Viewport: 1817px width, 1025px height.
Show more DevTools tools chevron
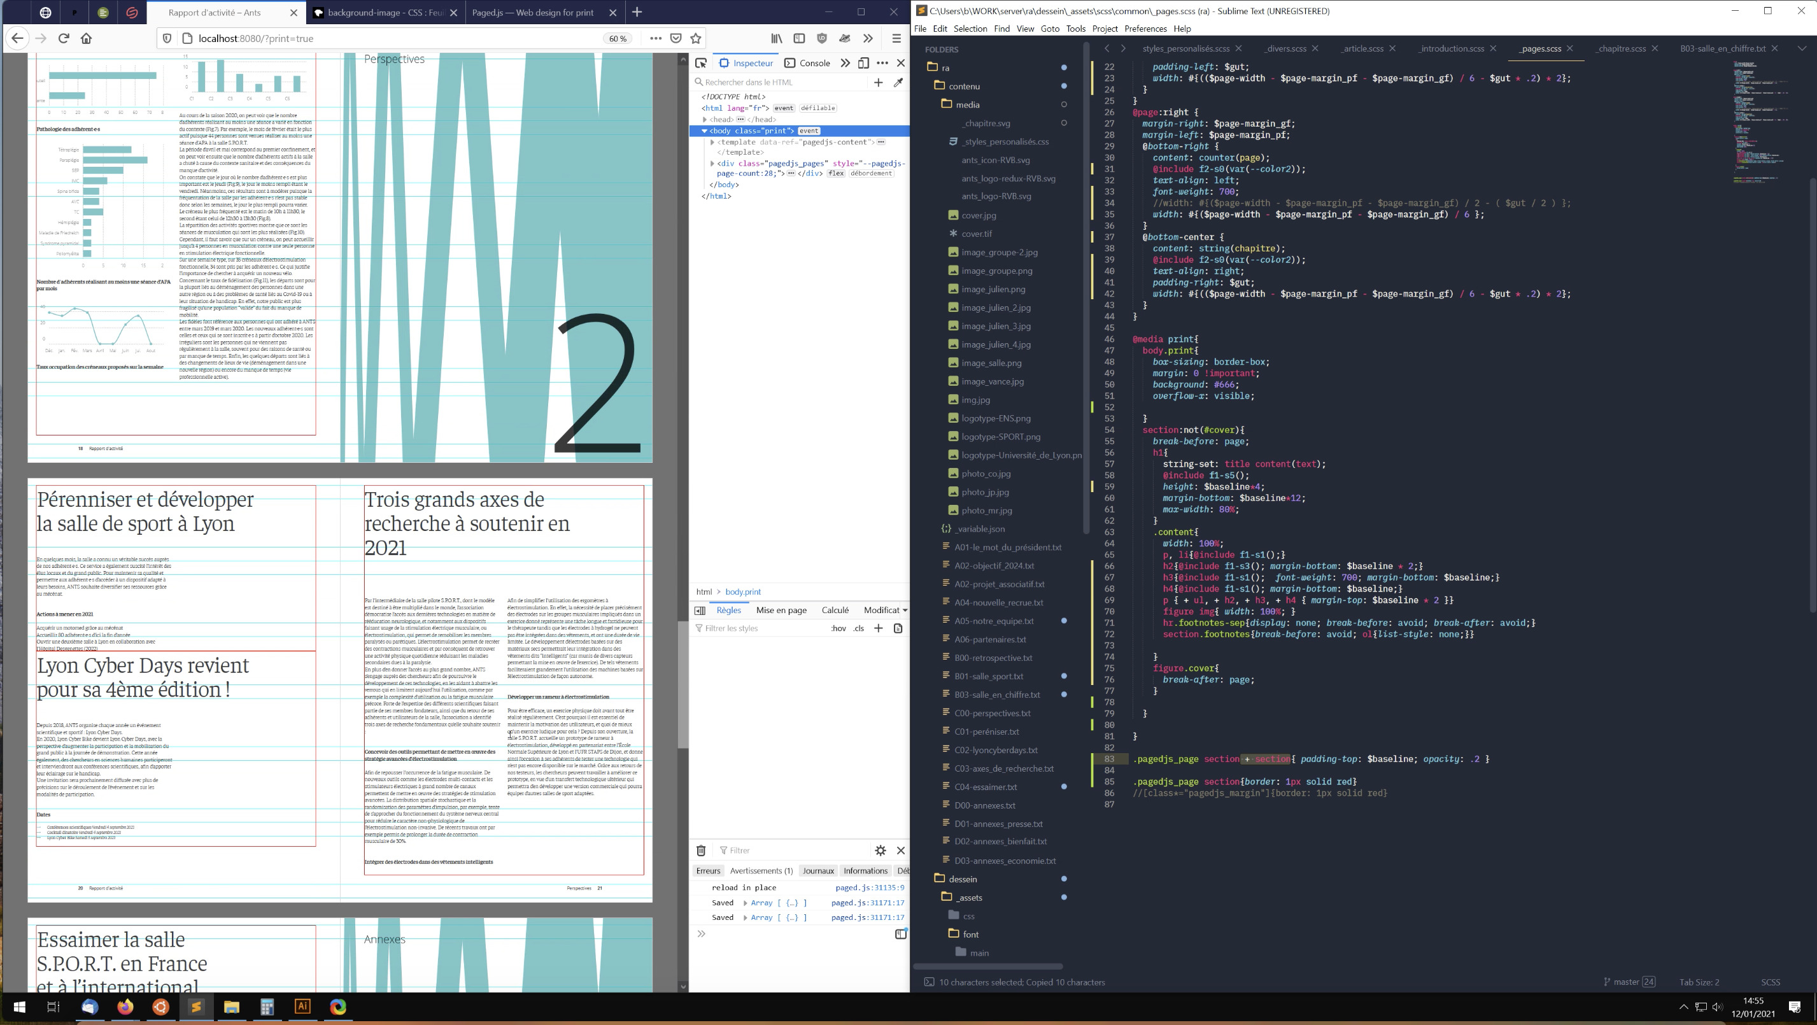click(845, 63)
